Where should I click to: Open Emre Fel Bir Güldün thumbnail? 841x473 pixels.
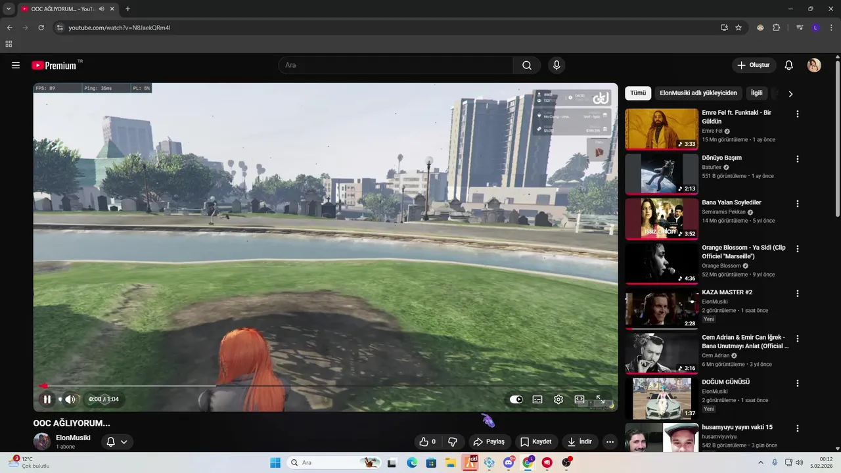pyautogui.click(x=662, y=129)
